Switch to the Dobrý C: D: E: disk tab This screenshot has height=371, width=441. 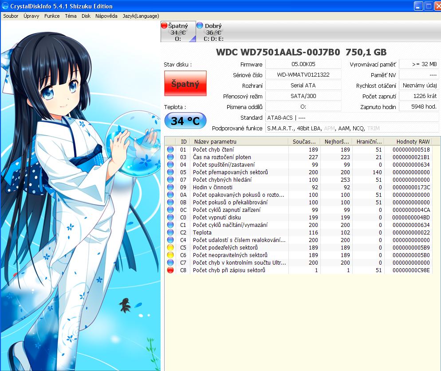click(213, 31)
